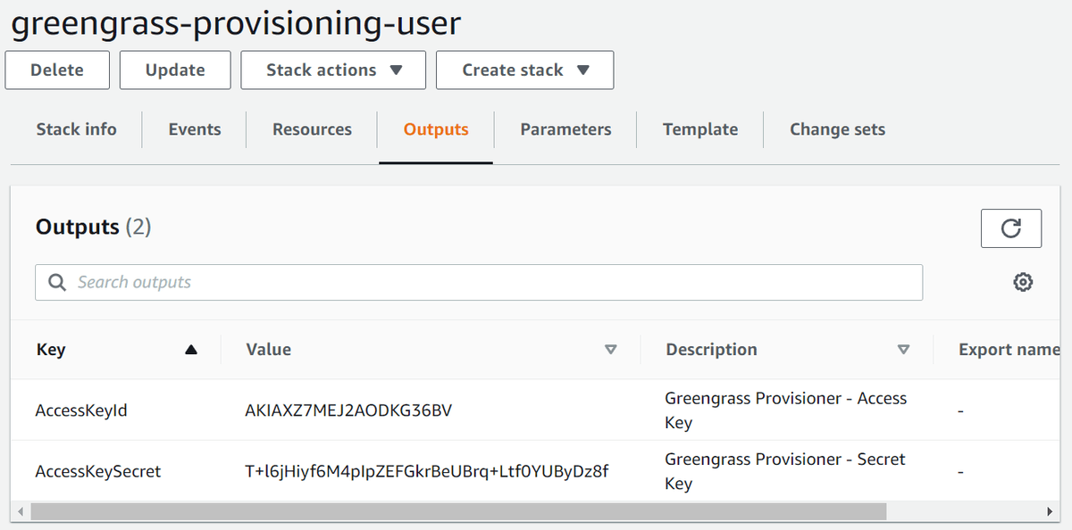
Task: Expand the Create stack dropdown
Action: point(523,70)
